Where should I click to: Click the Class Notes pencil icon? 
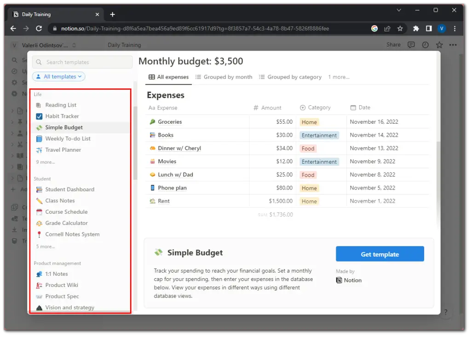39,200
